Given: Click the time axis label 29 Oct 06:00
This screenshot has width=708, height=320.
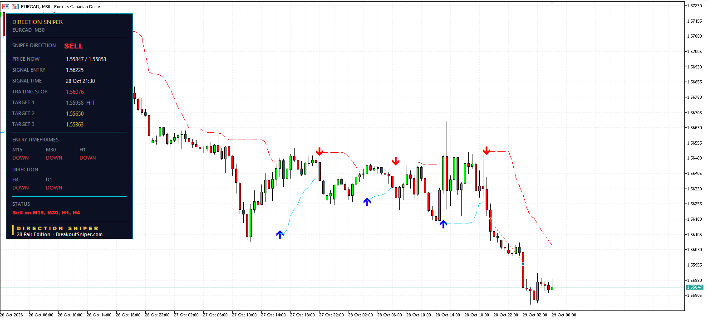Looking at the screenshot, I should (564, 315).
